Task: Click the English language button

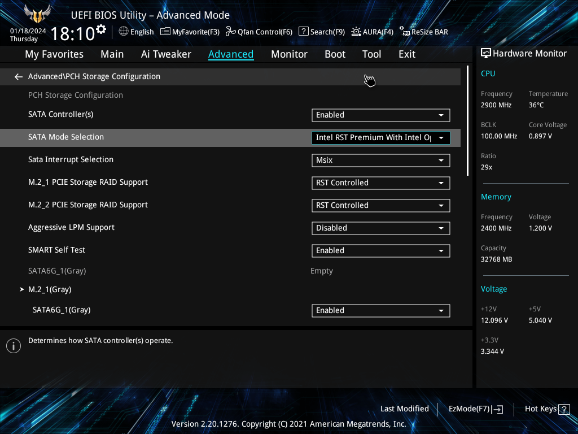Action: [x=142, y=32]
